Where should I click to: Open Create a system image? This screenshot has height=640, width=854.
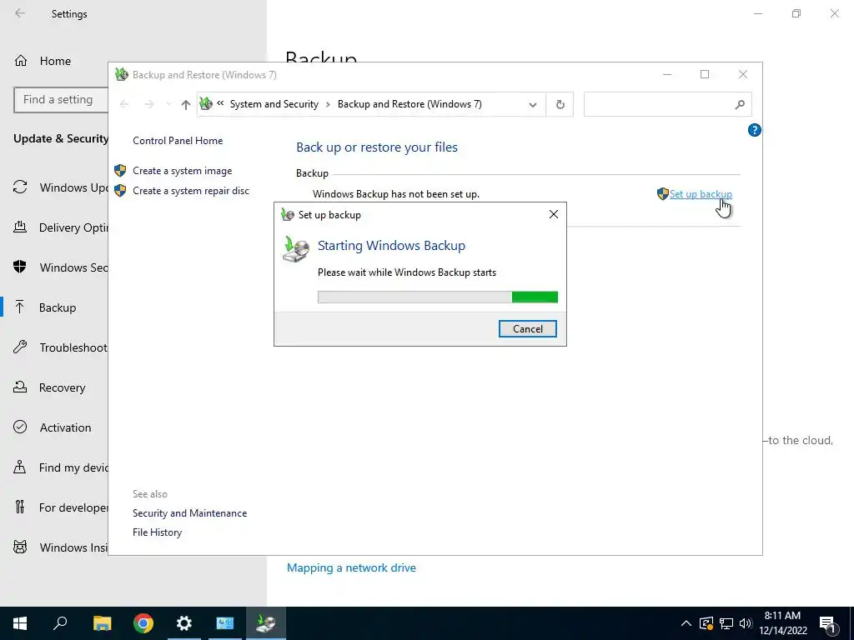[x=182, y=171]
